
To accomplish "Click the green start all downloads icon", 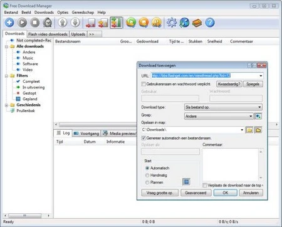I will click(x=131, y=23).
